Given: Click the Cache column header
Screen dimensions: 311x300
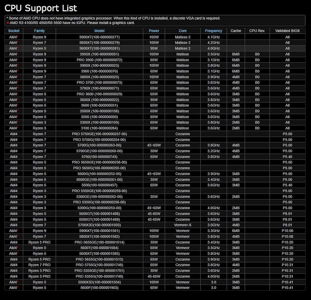Looking at the screenshot, I should 236,31.
